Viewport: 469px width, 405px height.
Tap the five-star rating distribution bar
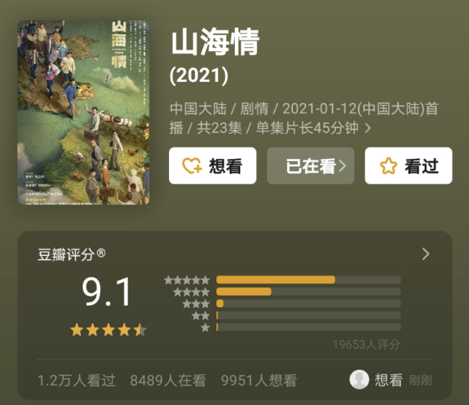tap(308, 280)
